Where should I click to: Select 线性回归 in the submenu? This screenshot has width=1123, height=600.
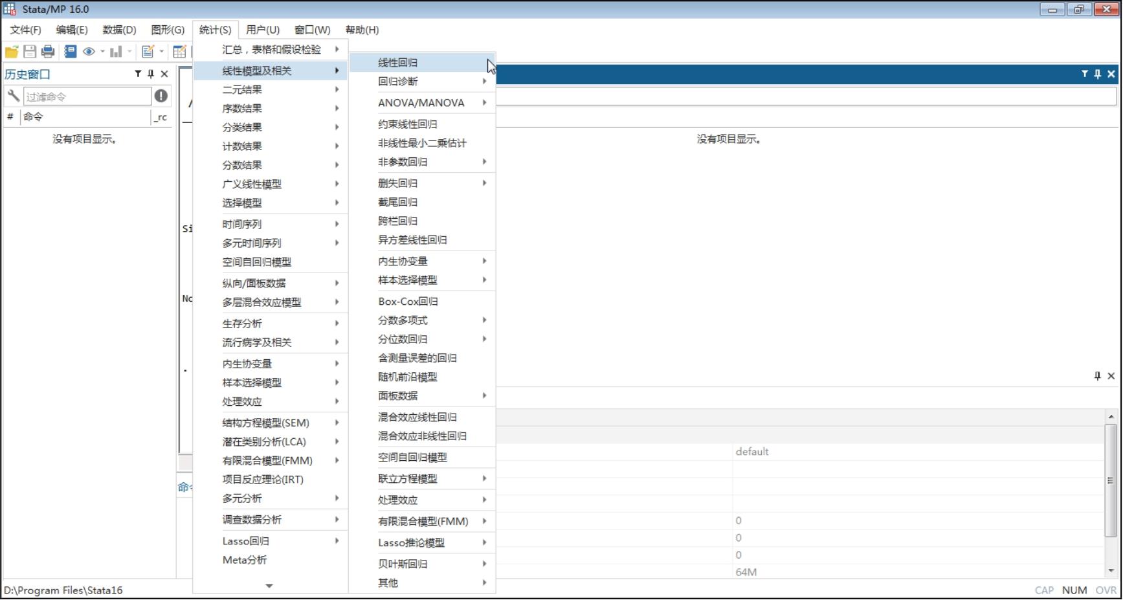[423, 63]
